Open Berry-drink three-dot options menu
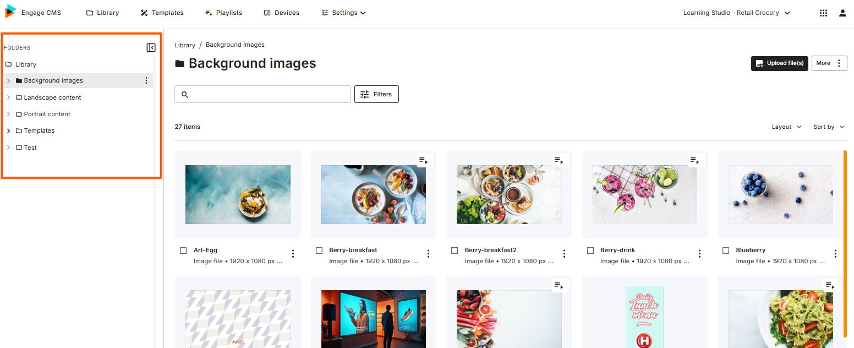Screen dimensions: 854x348 (700, 254)
